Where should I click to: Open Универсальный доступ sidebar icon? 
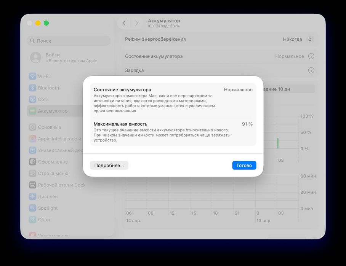tap(32, 150)
